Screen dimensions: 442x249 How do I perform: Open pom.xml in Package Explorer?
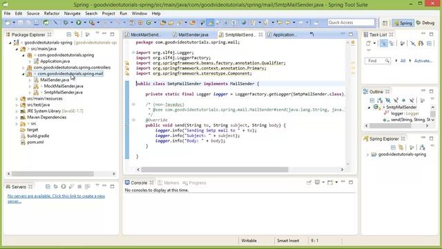(35, 142)
